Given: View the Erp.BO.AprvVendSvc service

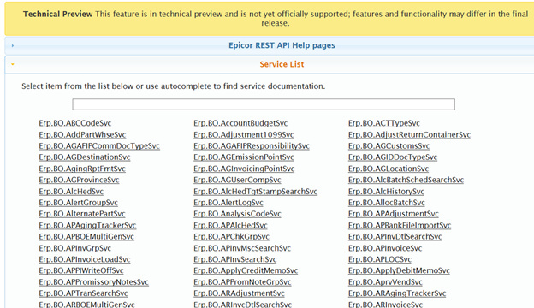Looking at the screenshot, I should tap(385, 282).
